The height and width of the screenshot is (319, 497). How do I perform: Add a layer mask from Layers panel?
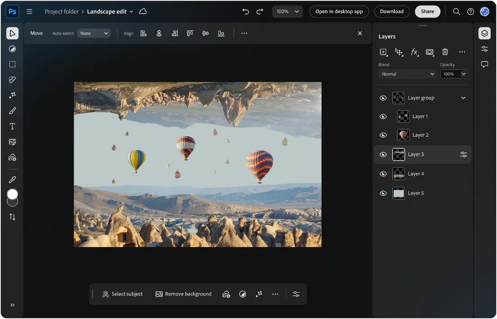430,52
